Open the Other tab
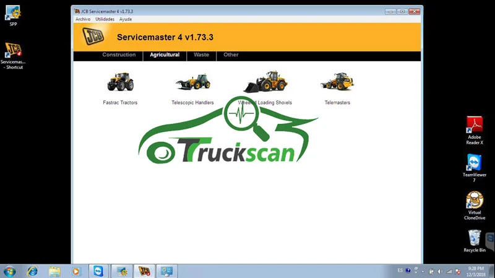This screenshot has height=278, width=495. 231,54
